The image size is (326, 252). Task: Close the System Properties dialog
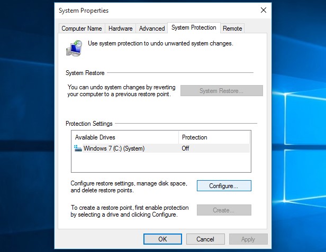coord(263,10)
